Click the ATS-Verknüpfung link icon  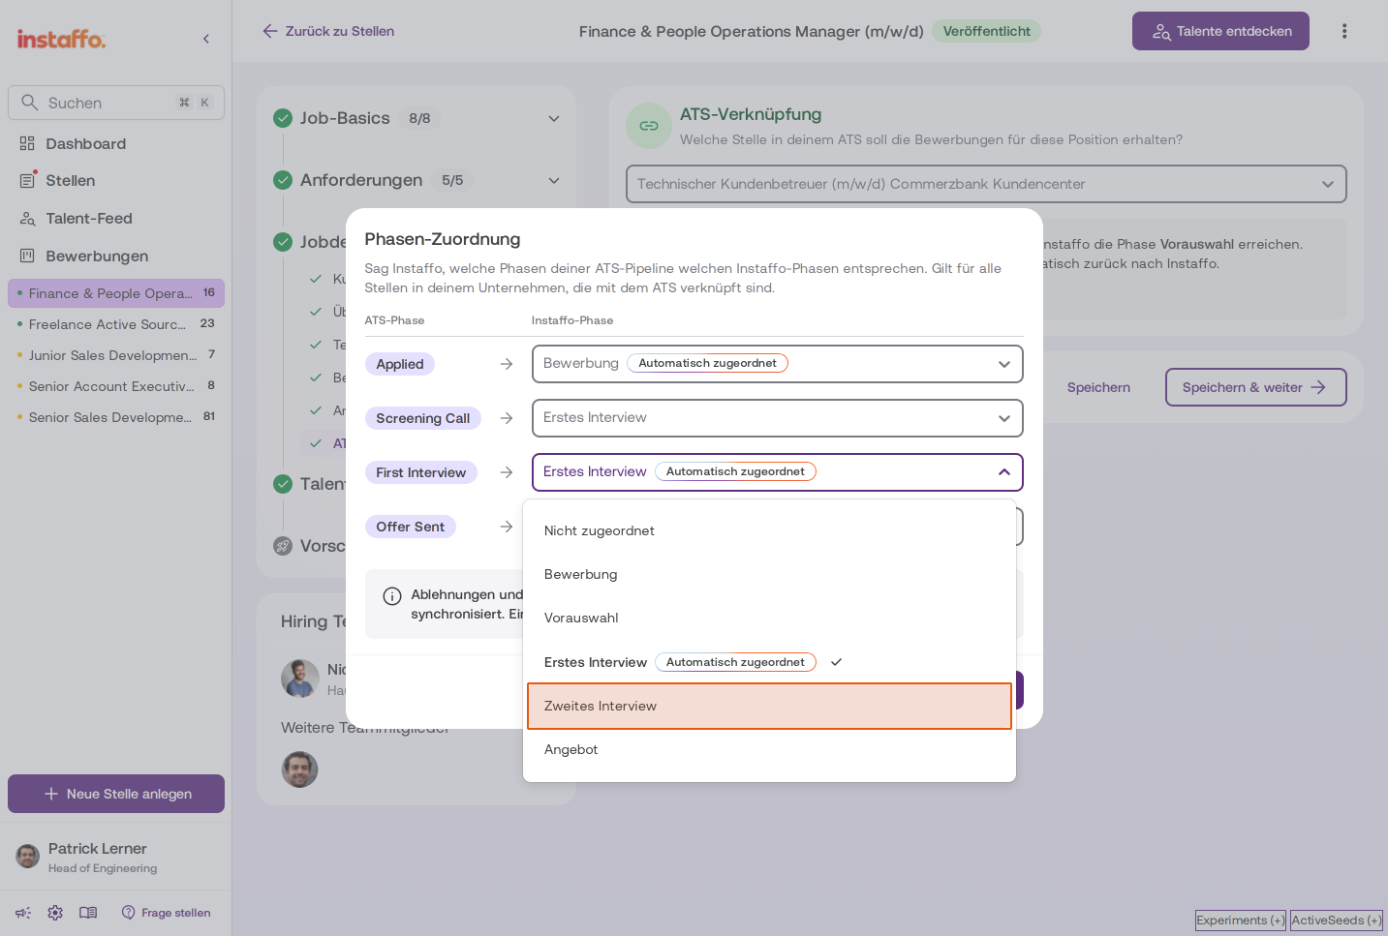(649, 126)
